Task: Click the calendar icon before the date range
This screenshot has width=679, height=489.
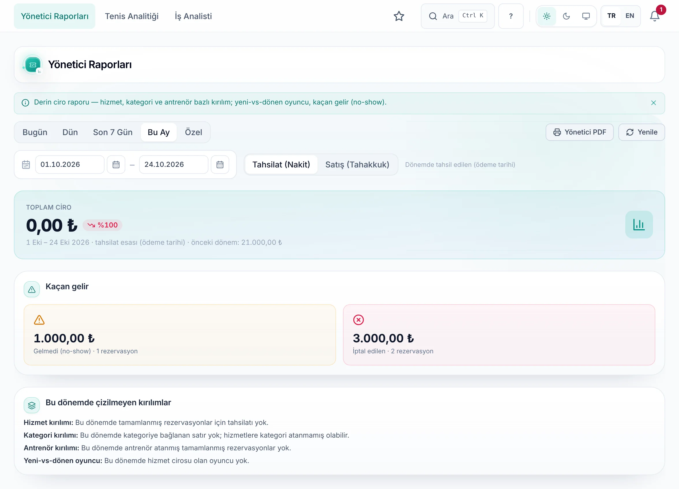Action: point(26,165)
